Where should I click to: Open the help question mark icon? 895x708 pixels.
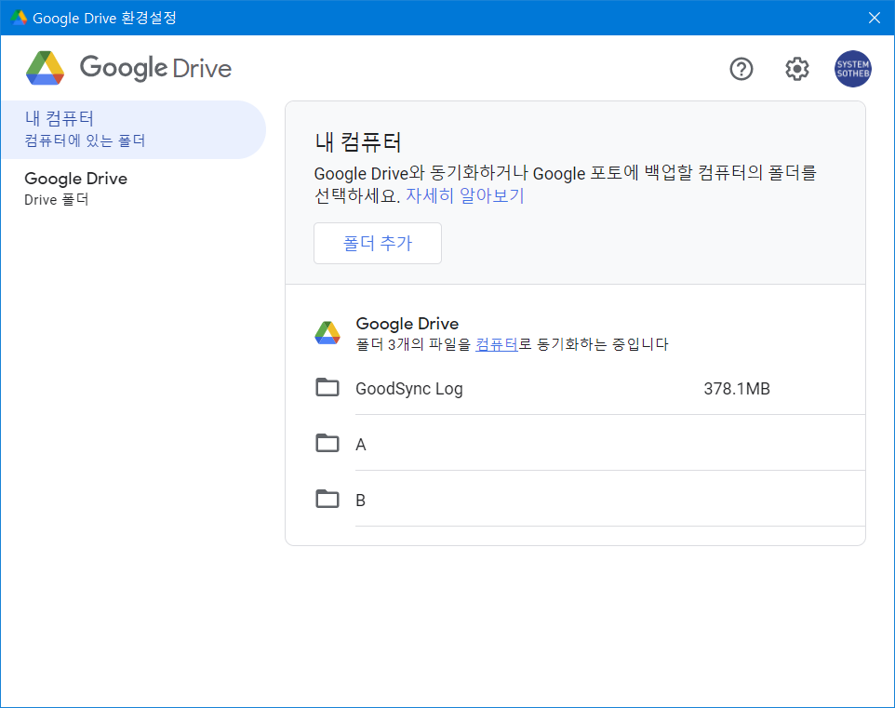(741, 69)
